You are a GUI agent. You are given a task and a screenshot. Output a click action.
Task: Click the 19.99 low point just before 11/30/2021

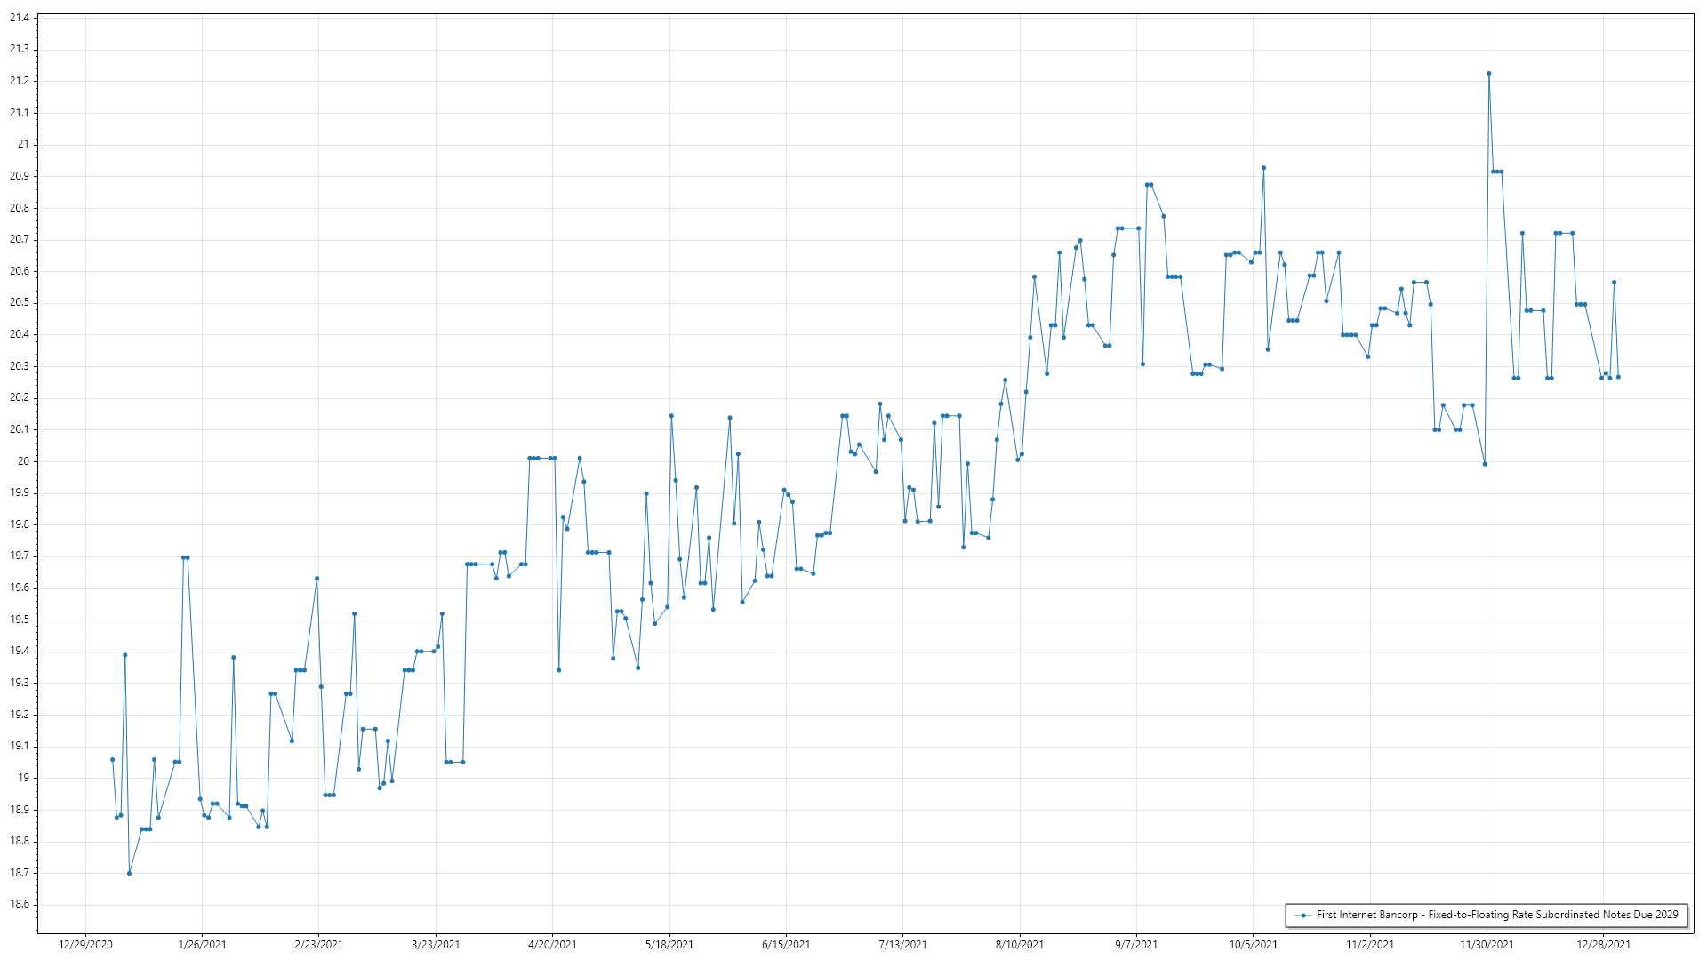(x=1485, y=464)
